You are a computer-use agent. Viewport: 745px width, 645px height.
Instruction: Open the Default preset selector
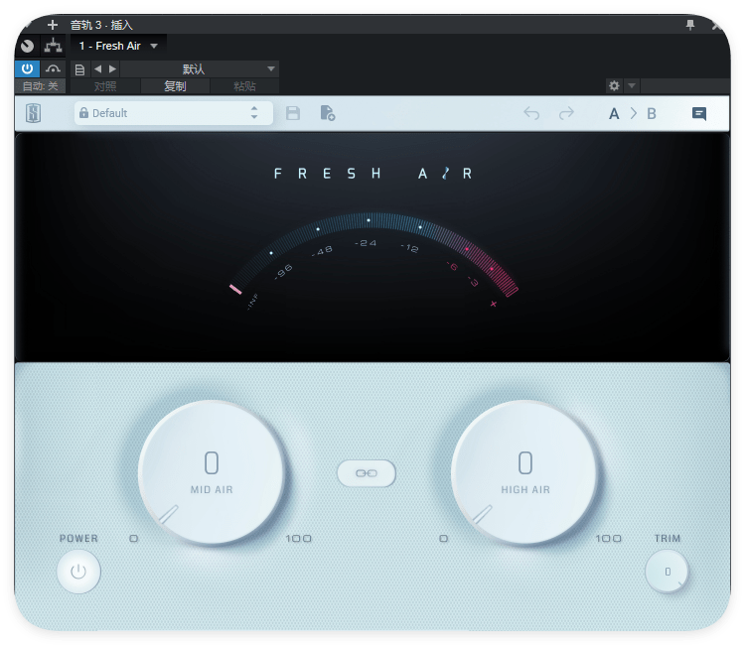(174, 113)
